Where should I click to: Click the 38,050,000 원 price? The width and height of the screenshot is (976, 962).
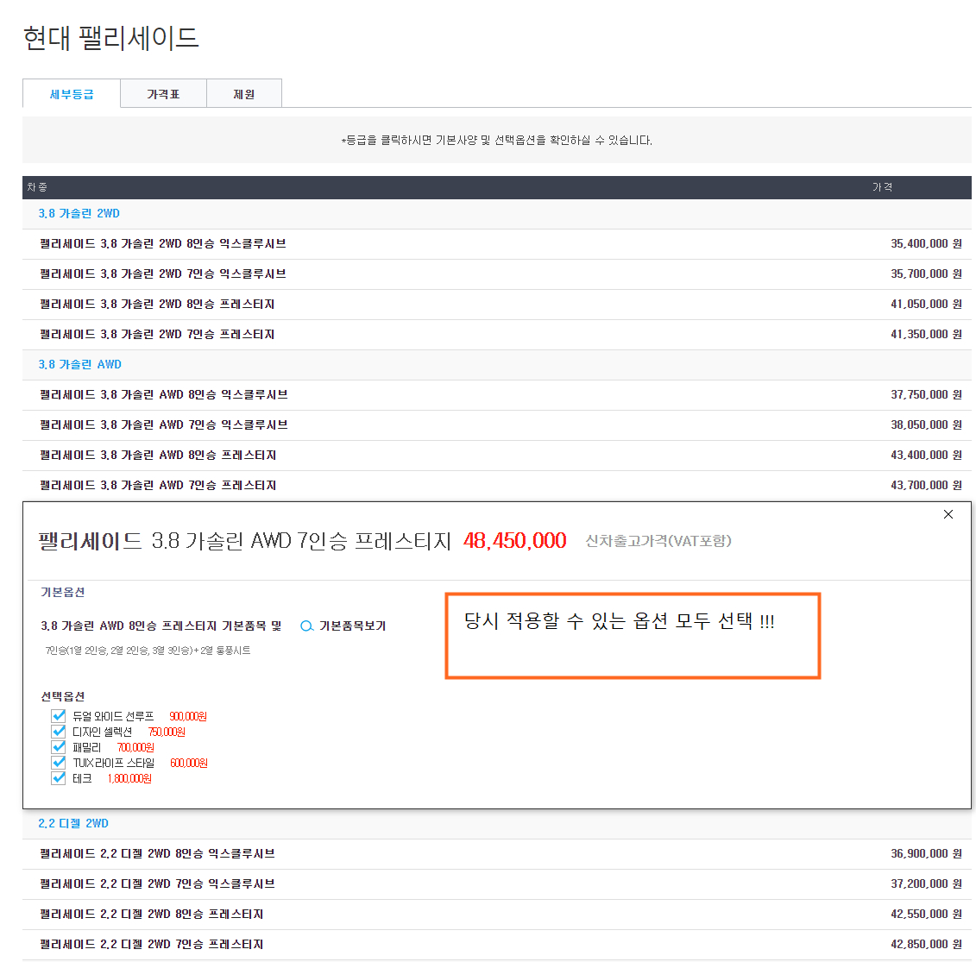[926, 425]
